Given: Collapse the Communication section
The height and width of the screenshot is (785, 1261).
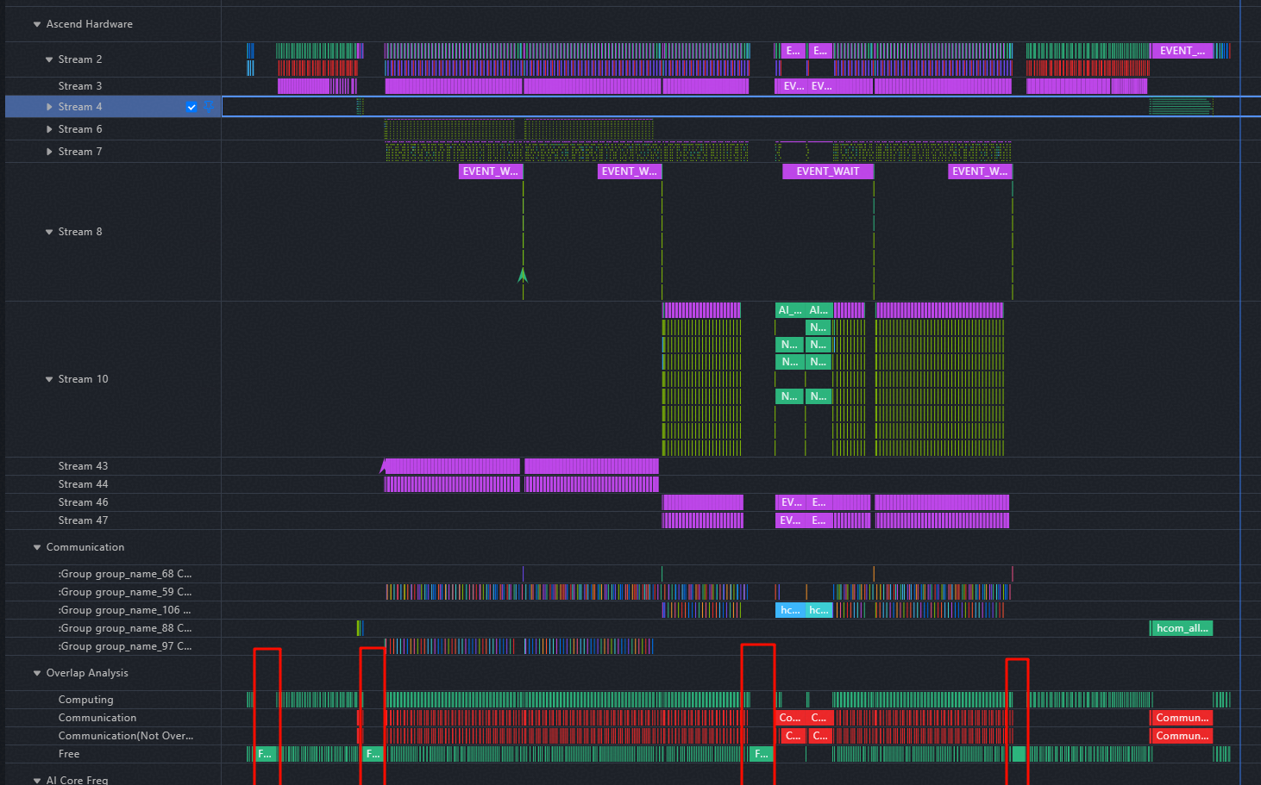Looking at the screenshot, I should click(37, 547).
